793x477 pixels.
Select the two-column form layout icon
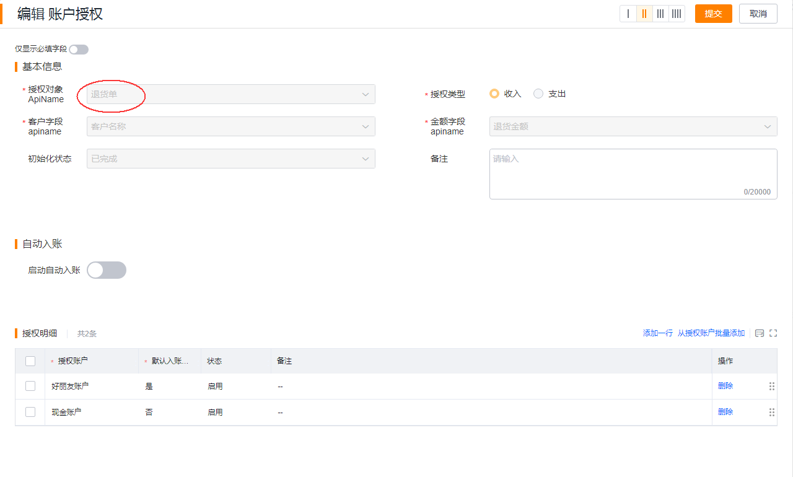(x=644, y=13)
